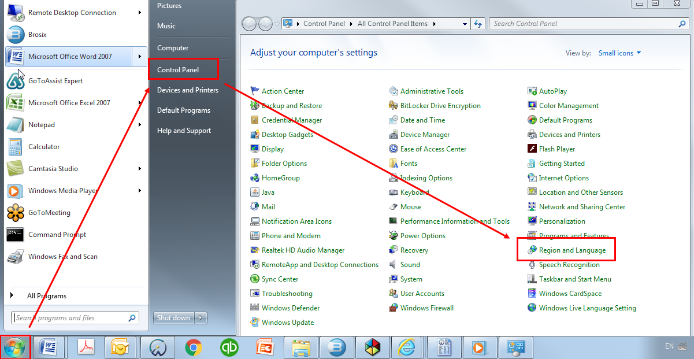Open Adobe Reader from the taskbar
The width and height of the screenshot is (694, 359).
point(87,347)
